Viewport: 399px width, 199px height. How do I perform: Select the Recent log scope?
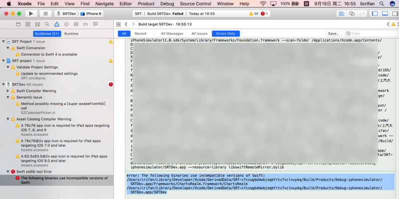click(x=141, y=33)
